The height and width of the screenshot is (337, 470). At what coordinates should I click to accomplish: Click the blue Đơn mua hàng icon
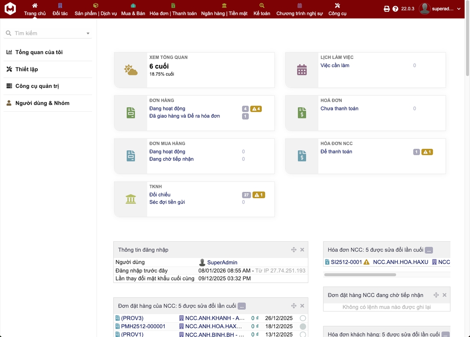131,156
